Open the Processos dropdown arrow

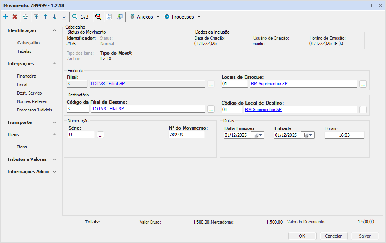(x=200, y=17)
